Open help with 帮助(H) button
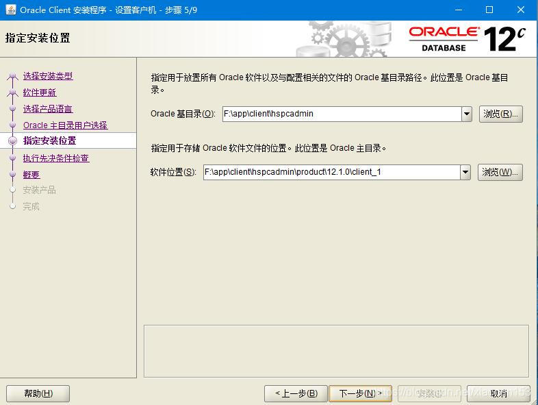This screenshot has width=538, height=405. [x=38, y=393]
